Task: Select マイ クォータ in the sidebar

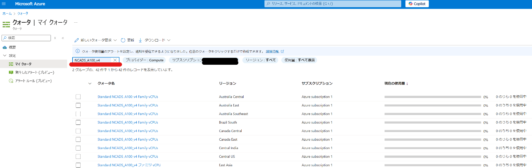Action: [x=23, y=64]
